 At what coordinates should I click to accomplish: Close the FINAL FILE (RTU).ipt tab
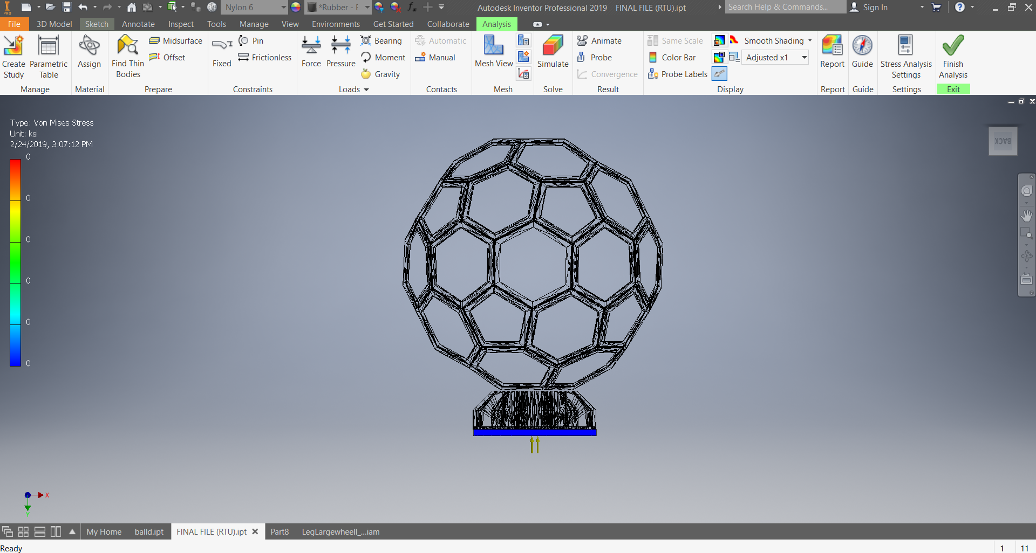(255, 531)
